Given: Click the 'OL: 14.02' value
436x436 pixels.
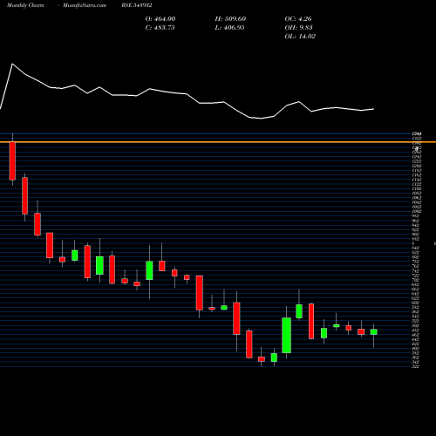Looking at the screenshot, I should point(300,37).
